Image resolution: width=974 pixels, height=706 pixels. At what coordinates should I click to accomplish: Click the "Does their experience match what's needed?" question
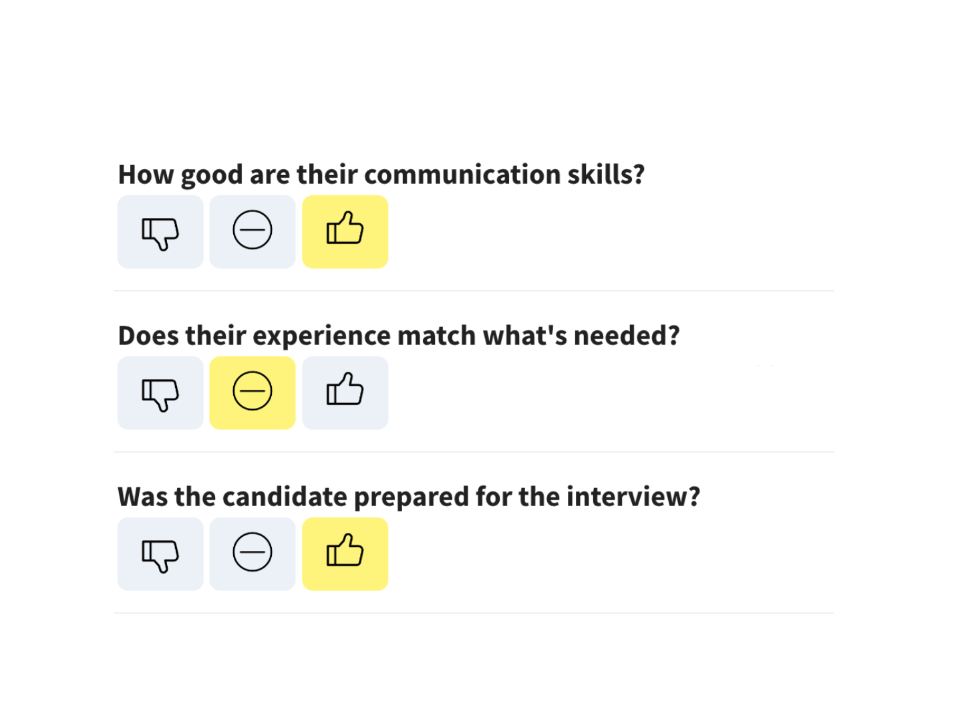click(x=399, y=336)
